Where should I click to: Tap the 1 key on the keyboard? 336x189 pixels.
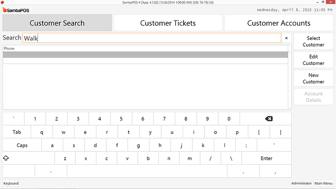tap(35, 118)
